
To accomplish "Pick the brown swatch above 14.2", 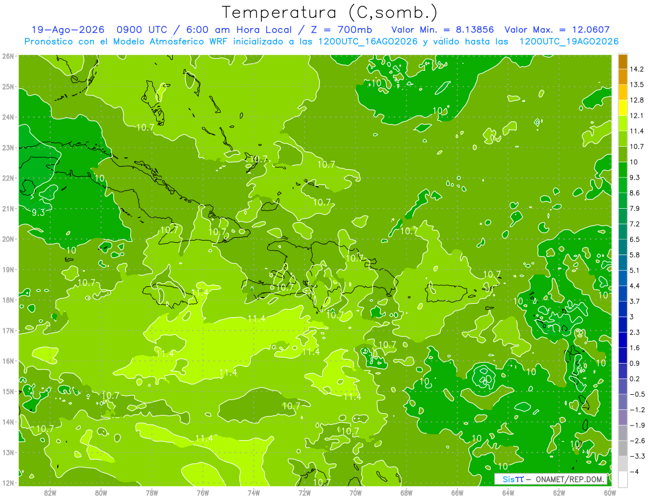I will coord(623,61).
